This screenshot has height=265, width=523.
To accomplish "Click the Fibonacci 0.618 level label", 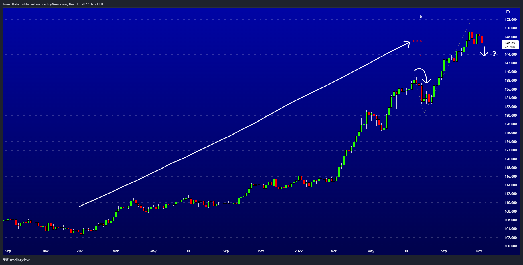I will (417, 41).
